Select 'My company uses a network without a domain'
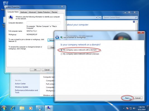Image resolution: width=149 pixels, height=111 pixels. coord(80,54)
